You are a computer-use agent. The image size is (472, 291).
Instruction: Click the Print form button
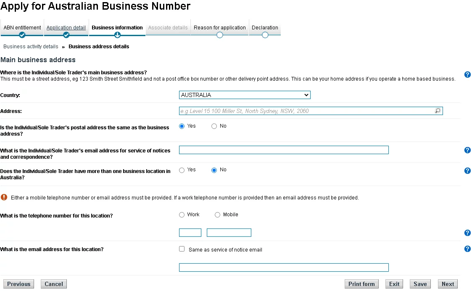[361, 284]
